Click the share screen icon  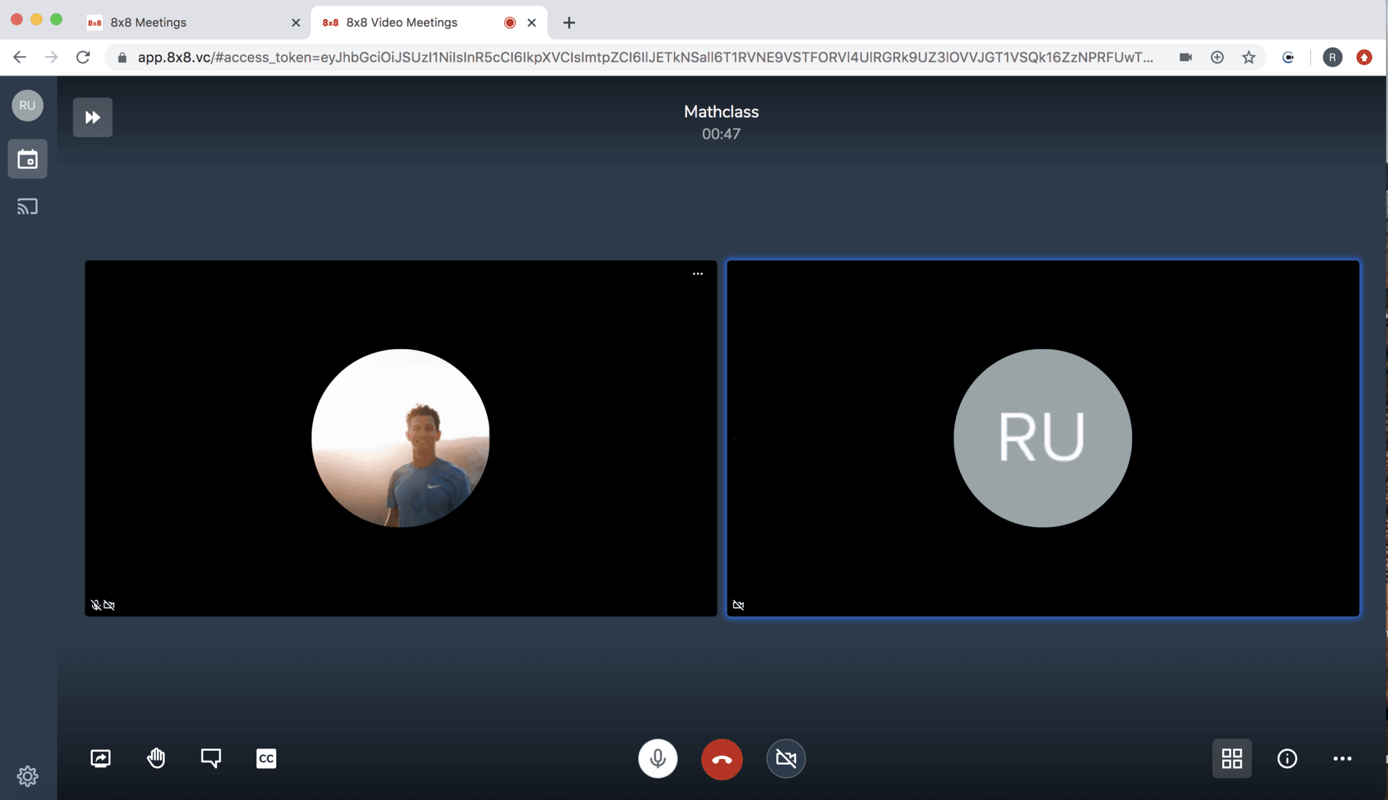click(101, 758)
